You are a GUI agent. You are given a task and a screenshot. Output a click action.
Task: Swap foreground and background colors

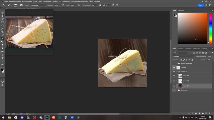[x=4, y=68]
